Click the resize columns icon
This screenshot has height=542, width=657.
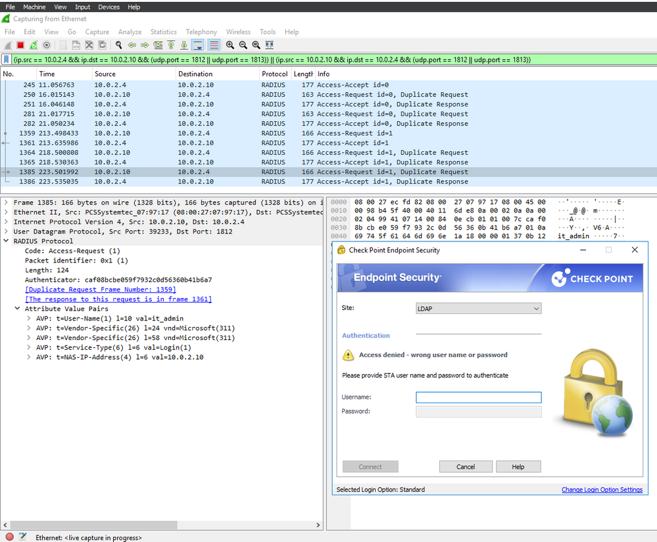click(270, 45)
